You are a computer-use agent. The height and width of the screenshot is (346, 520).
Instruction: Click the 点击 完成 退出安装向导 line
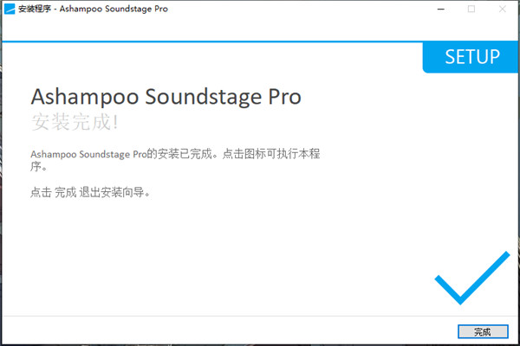click(x=90, y=193)
